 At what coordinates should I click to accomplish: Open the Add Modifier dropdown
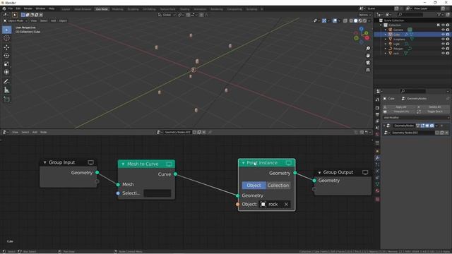[x=416, y=118]
